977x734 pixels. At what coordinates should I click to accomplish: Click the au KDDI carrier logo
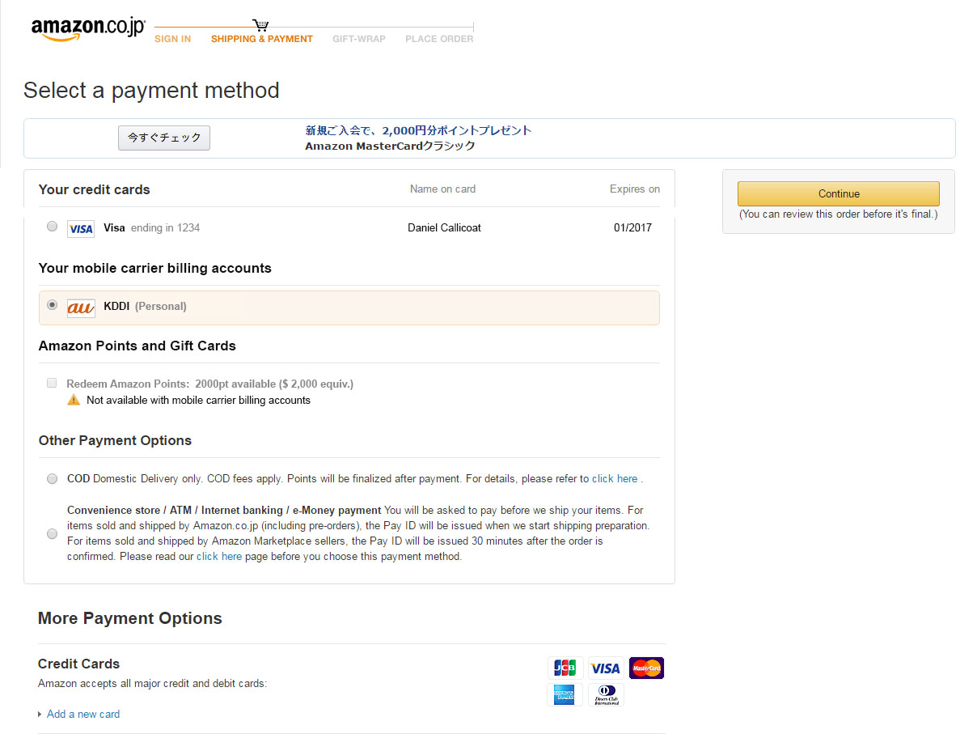[81, 308]
